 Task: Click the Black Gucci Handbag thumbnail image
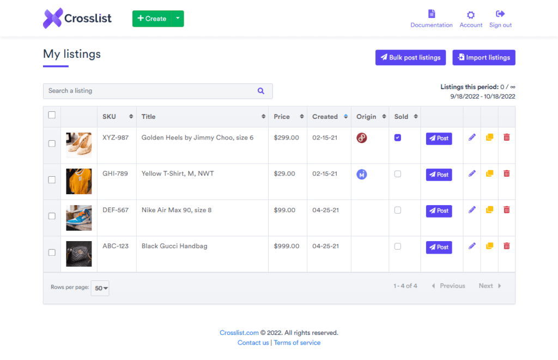[79, 253]
